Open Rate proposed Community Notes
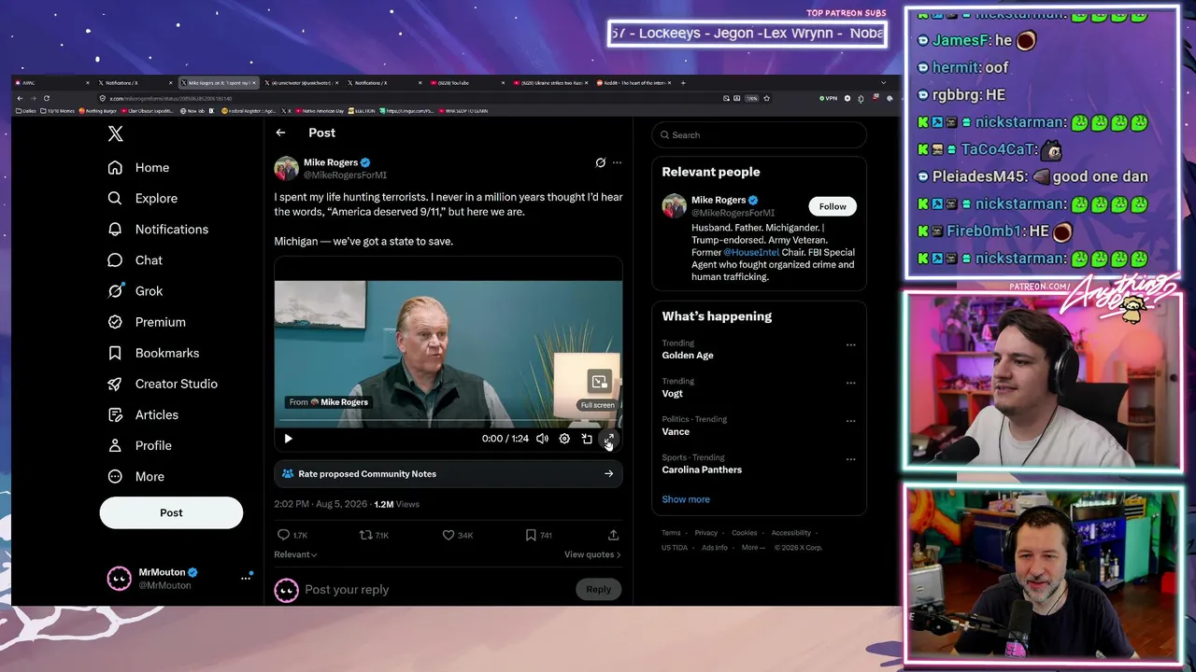The height and width of the screenshot is (672, 1196). [448, 474]
